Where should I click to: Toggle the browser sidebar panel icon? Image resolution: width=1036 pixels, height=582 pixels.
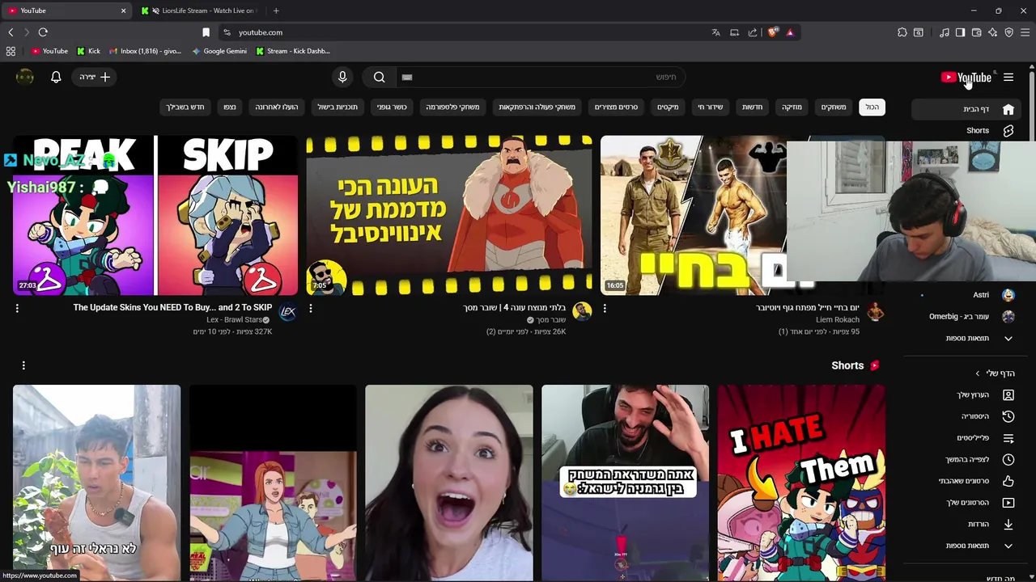point(960,32)
